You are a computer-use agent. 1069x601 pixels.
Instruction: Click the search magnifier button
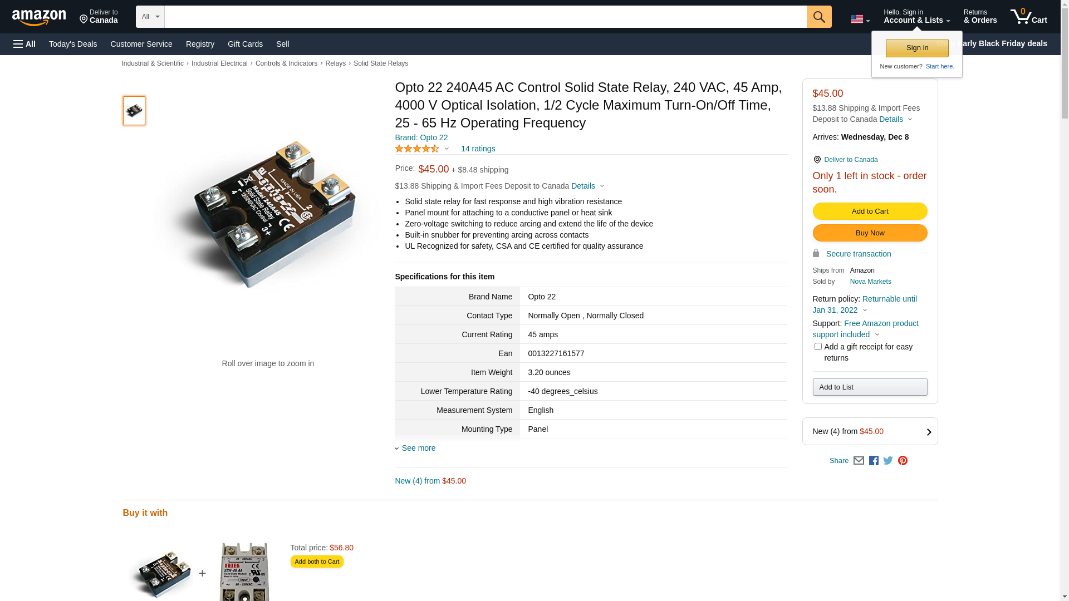coord(818,17)
